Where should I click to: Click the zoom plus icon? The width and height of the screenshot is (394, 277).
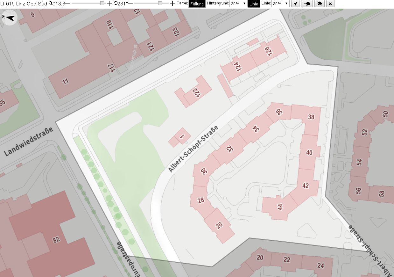110,4
